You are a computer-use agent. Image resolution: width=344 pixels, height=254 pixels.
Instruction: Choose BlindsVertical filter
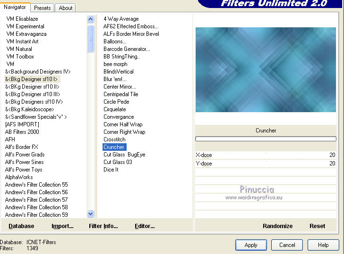pos(119,72)
